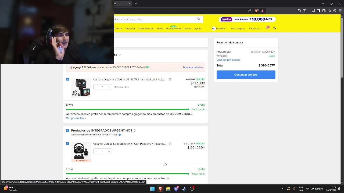344x193 pixels.
Task: Open Mercado Play menu item
Action: 173,28
